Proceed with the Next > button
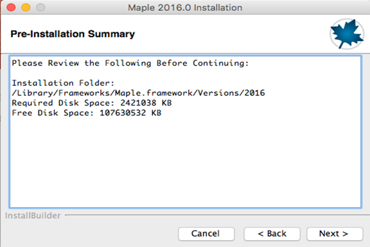Image resolution: width=370 pixels, height=247 pixels. point(335,233)
